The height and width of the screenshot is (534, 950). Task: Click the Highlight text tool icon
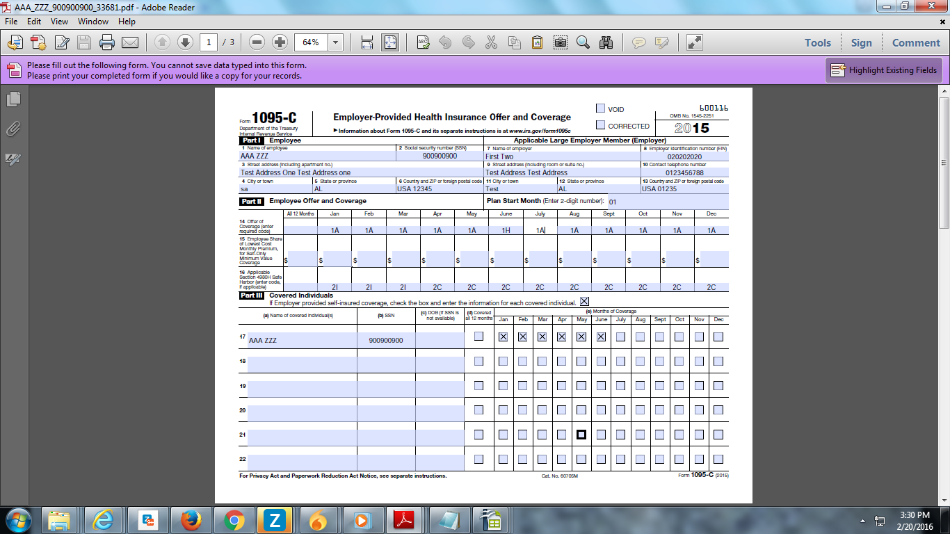click(x=661, y=42)
